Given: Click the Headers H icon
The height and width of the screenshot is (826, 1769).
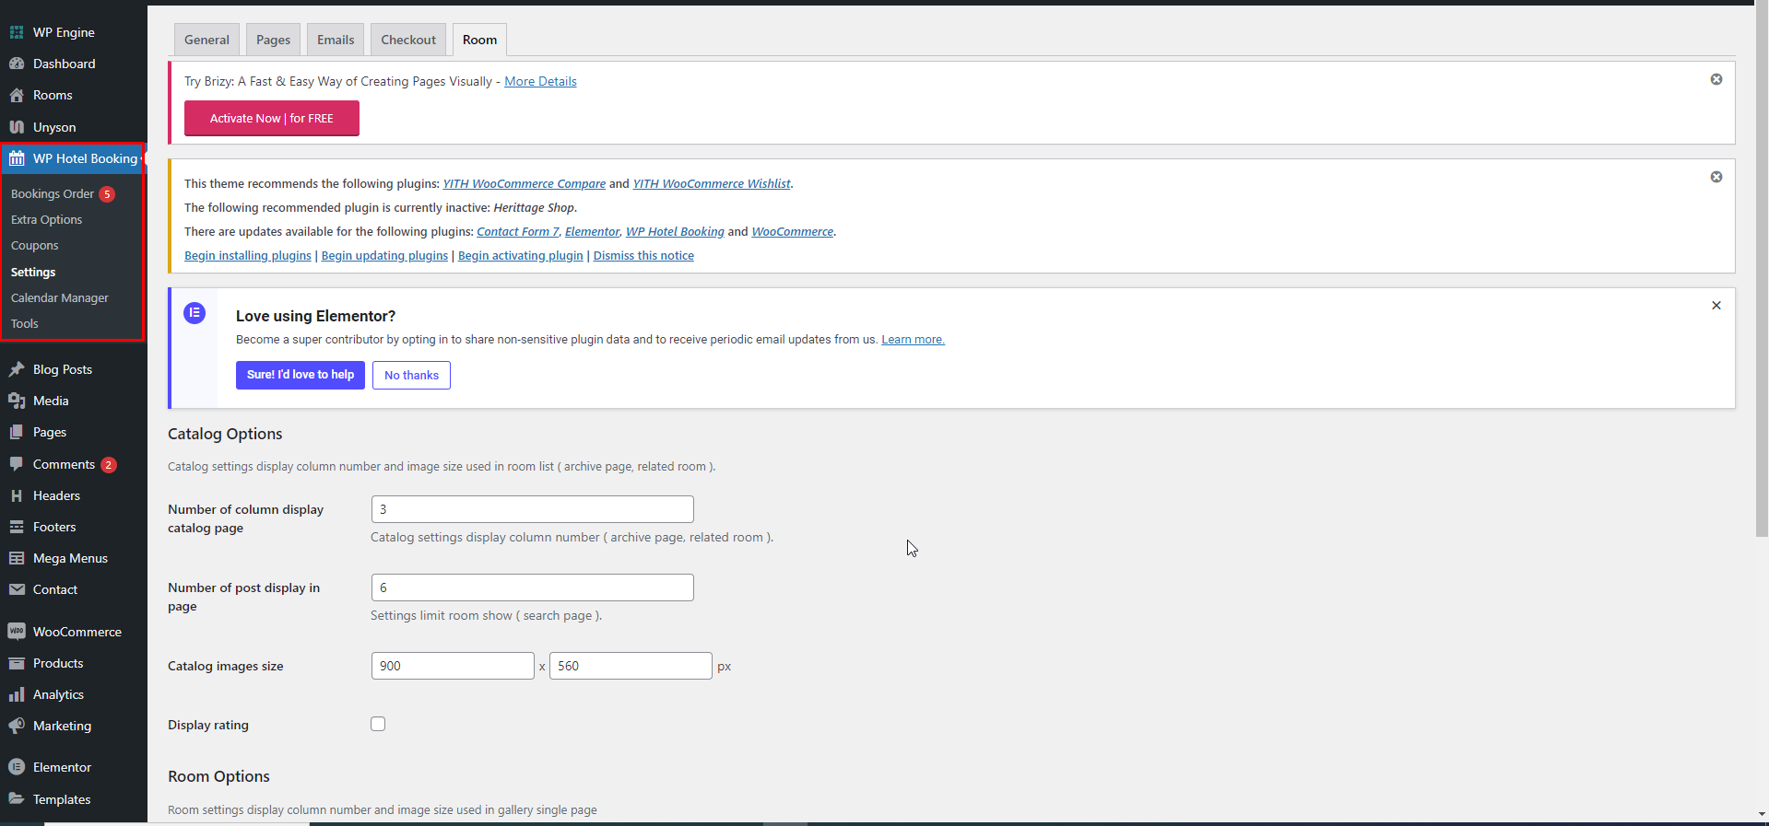Looking at the screenshot, I should click(x=17, y=495).
